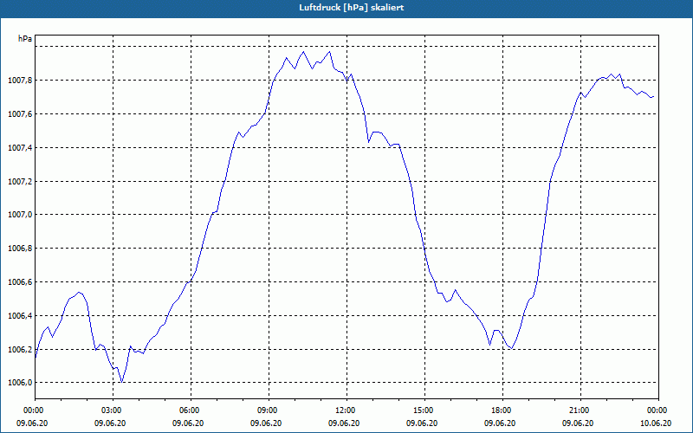This screenshot has height=433, width=693.
Task: Click the 15:00 time axis label
Action: [424, 410]
